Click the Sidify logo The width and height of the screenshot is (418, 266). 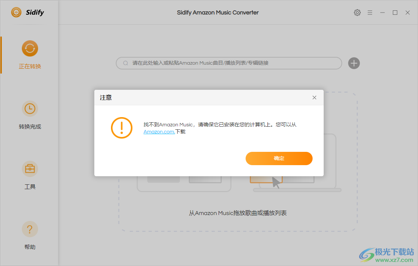click(x=27, y=12)
